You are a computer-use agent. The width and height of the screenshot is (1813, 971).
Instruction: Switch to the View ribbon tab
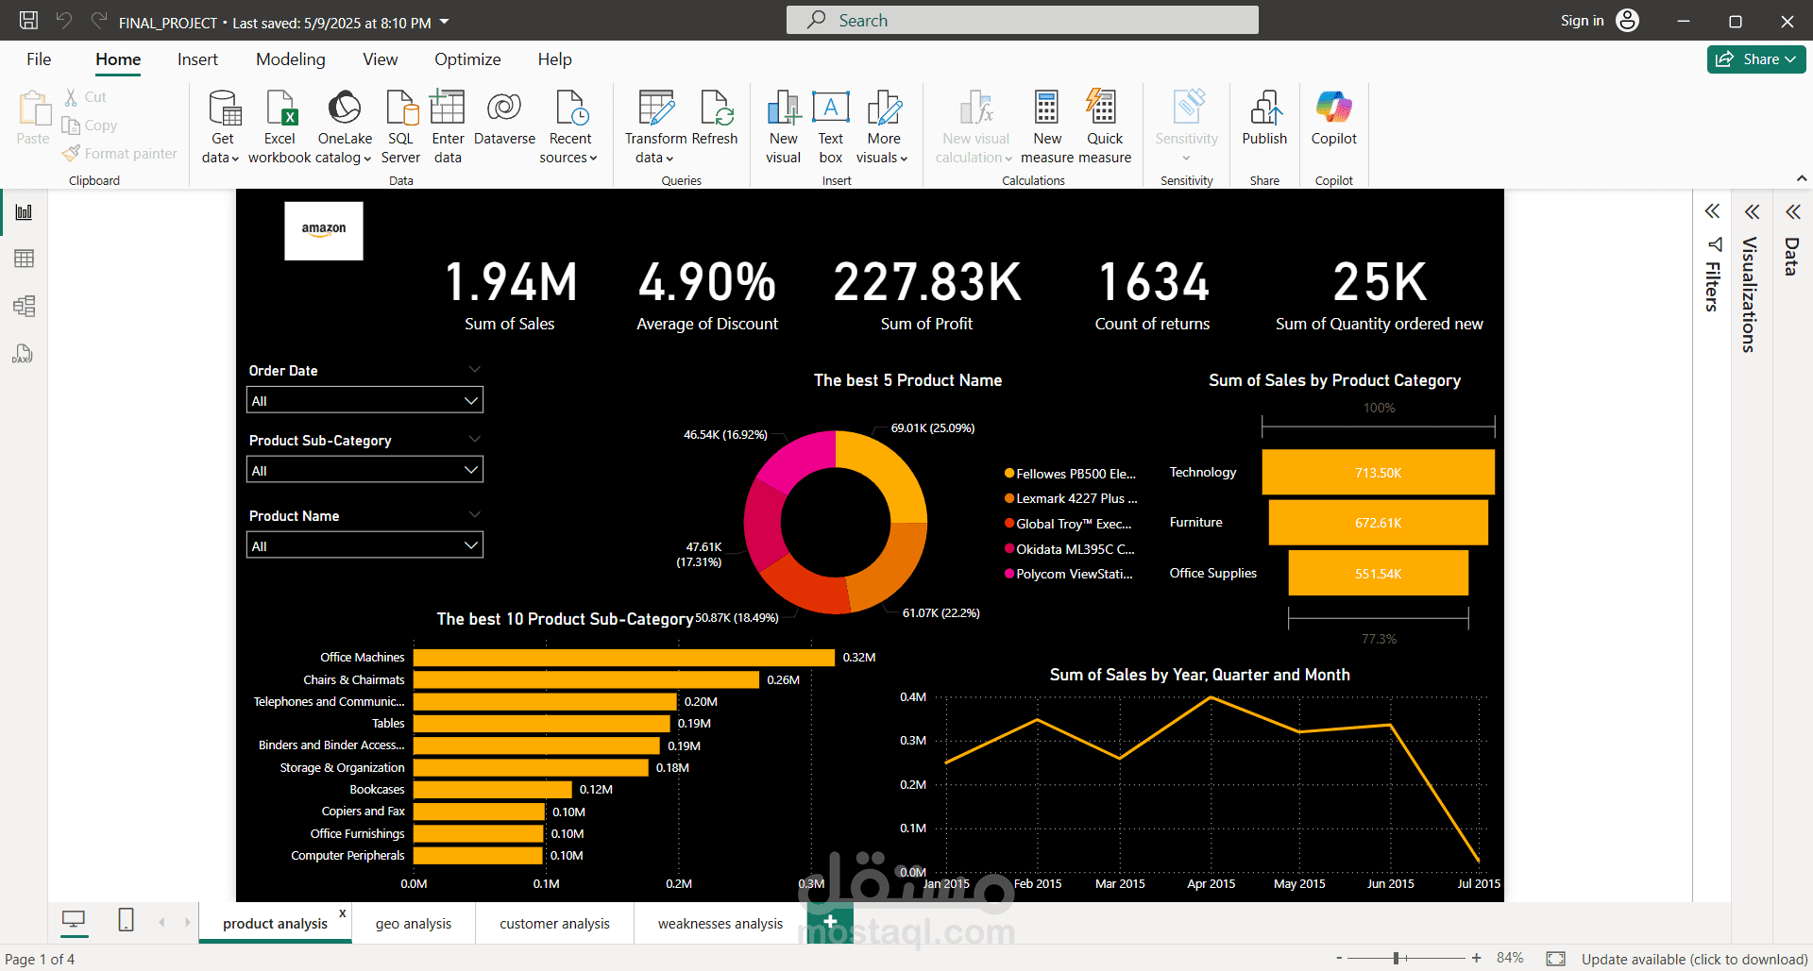(381, 59)
